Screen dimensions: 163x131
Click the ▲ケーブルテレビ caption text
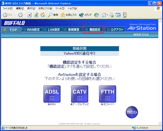(80, 104)
